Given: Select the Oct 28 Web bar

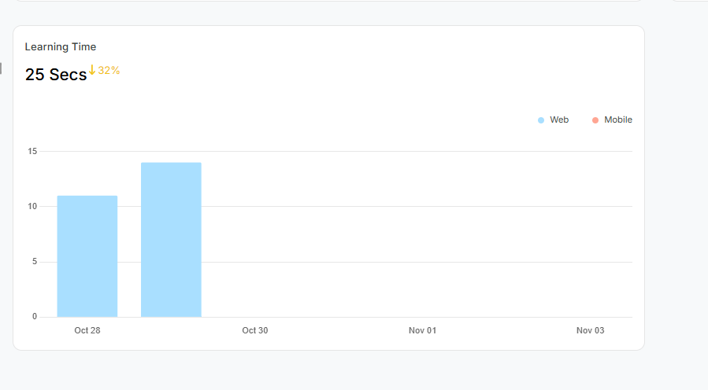Looking at the screenshot, I should coord(87,256).
